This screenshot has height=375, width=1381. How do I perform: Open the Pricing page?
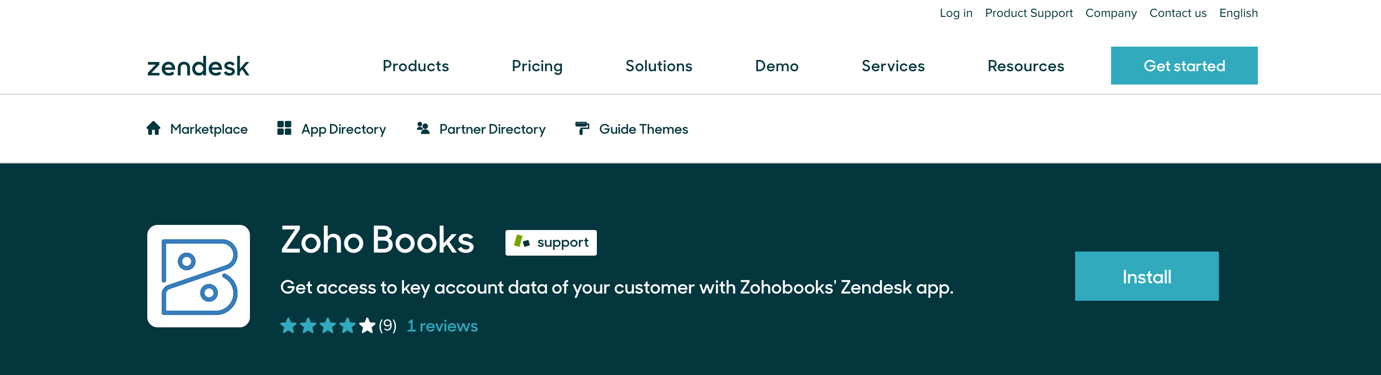point(537,66)
